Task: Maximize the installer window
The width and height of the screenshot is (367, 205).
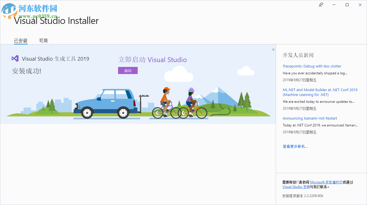Action: (347, 5)
